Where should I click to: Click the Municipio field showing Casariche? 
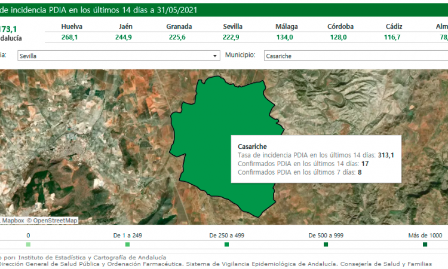(352, 56)
